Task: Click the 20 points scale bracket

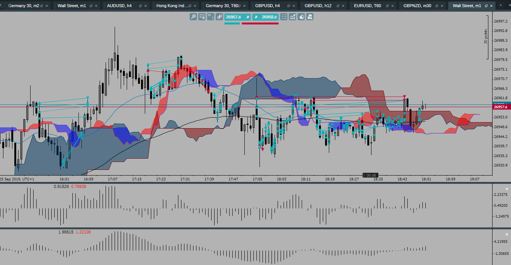Action: [x=486, y=37]
